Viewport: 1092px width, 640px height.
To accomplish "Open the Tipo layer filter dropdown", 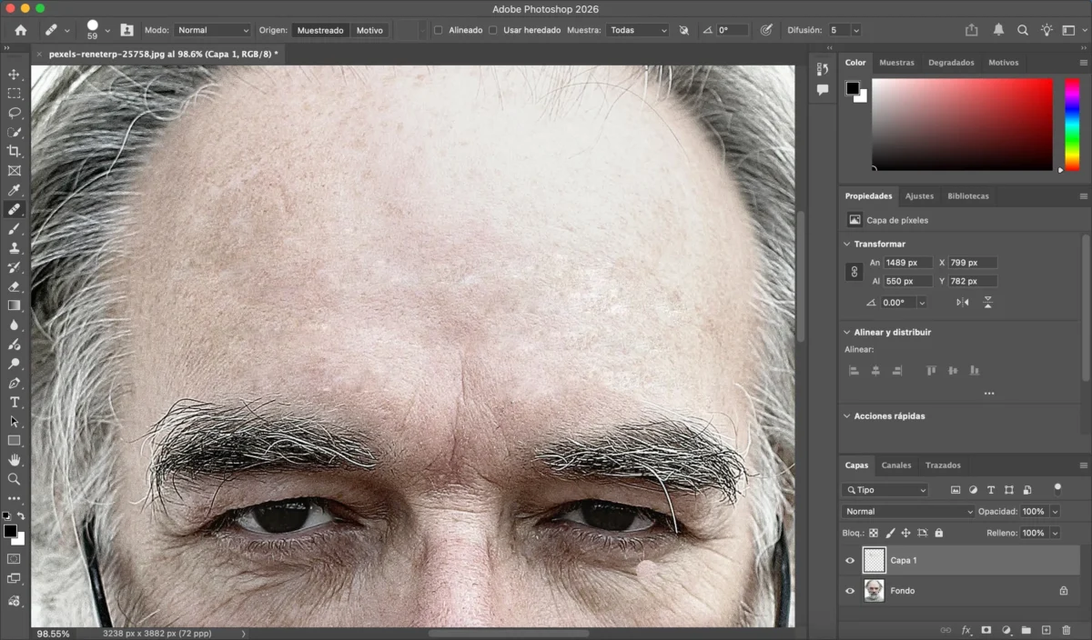I will pyautogui.click(x=885, y=490).
